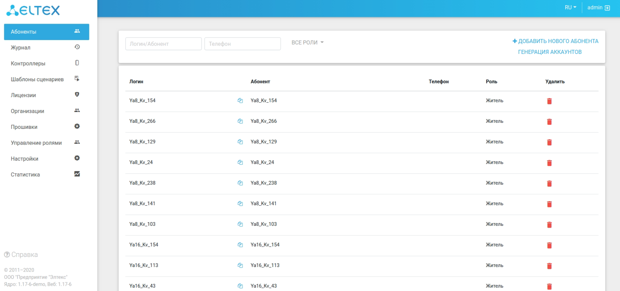Select Шаблоны сценариев menu item

point(46,79)
